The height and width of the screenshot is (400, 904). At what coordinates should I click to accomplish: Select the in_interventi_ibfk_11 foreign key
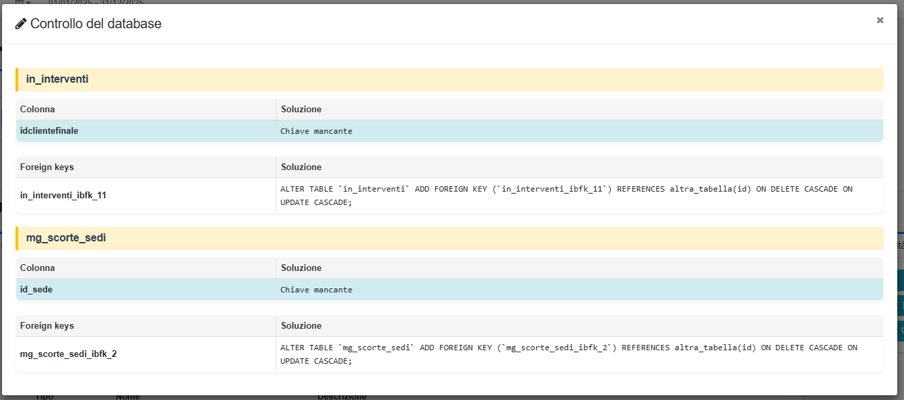(63, 196)
